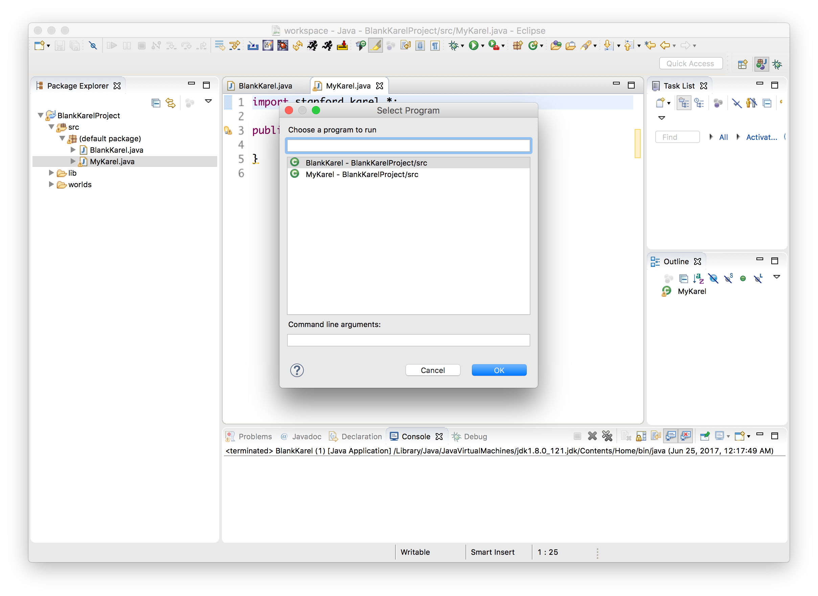
Task: Click the Console Remove Launch X icon
Action: point(592,436)
